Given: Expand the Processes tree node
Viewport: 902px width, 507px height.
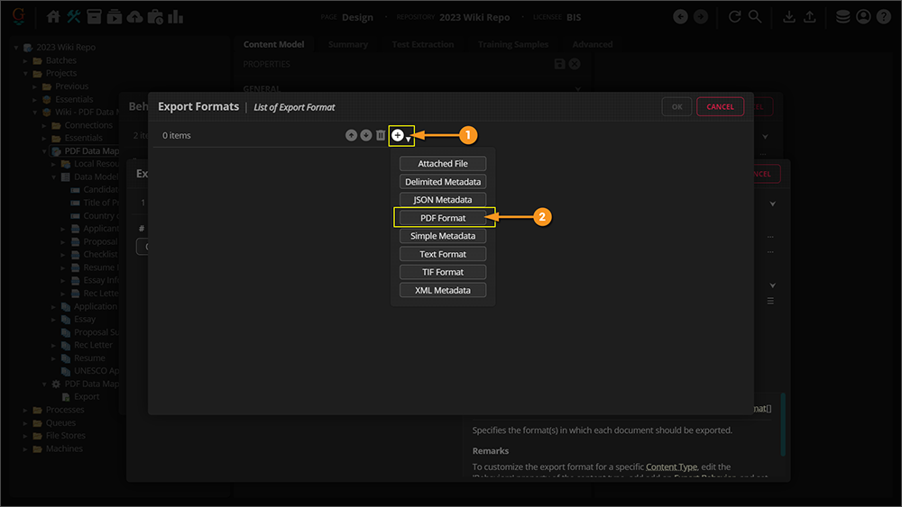Looking at the screenshot, I should [x=26, y=410].
